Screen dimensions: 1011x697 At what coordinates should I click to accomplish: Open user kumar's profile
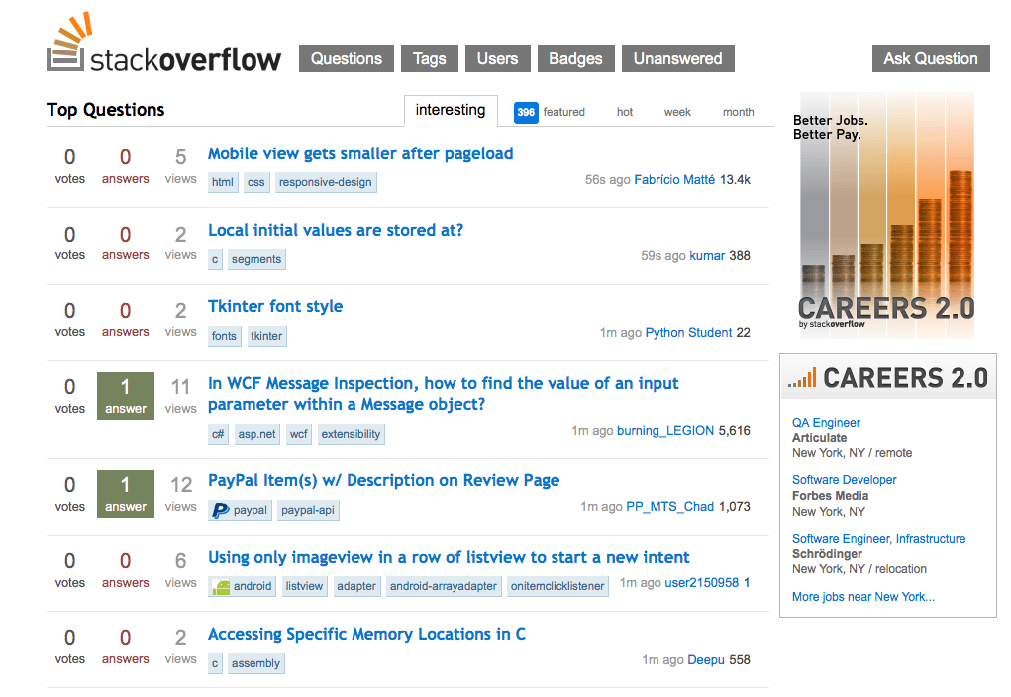click(707, 256)
